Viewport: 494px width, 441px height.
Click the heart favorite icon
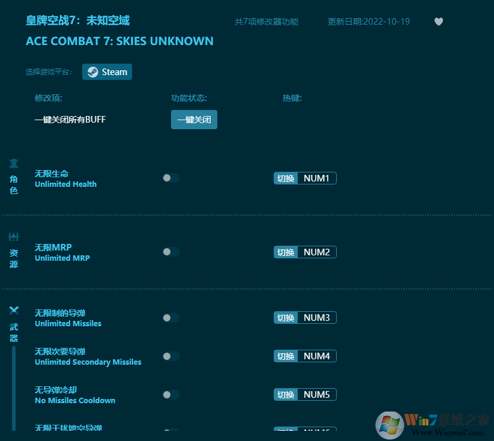tap(439, 22)
